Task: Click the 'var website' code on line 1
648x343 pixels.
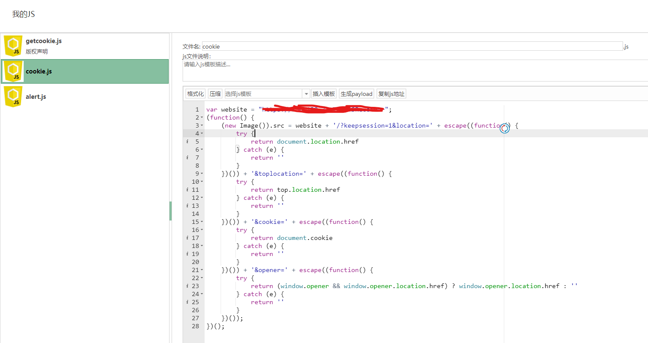Action: tap(227, 110)
